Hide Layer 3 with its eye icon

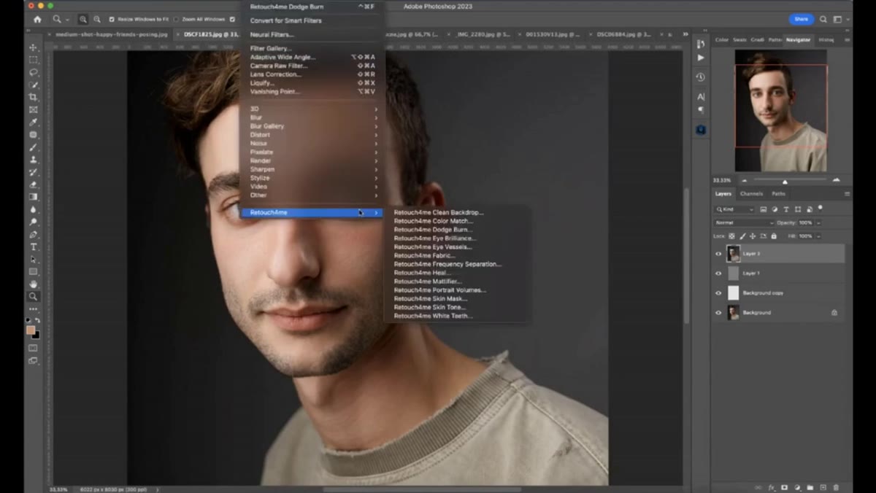718,254
